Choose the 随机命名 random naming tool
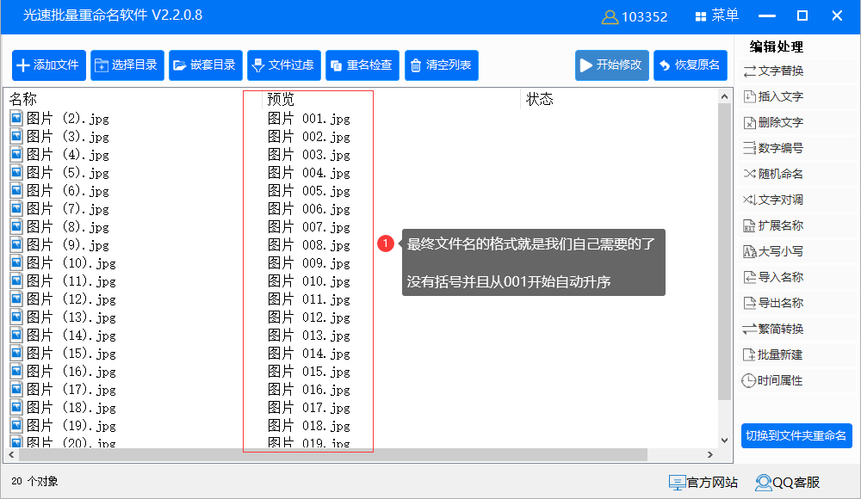The width and height of the screenshot is (861, 499). pos(773,174)
